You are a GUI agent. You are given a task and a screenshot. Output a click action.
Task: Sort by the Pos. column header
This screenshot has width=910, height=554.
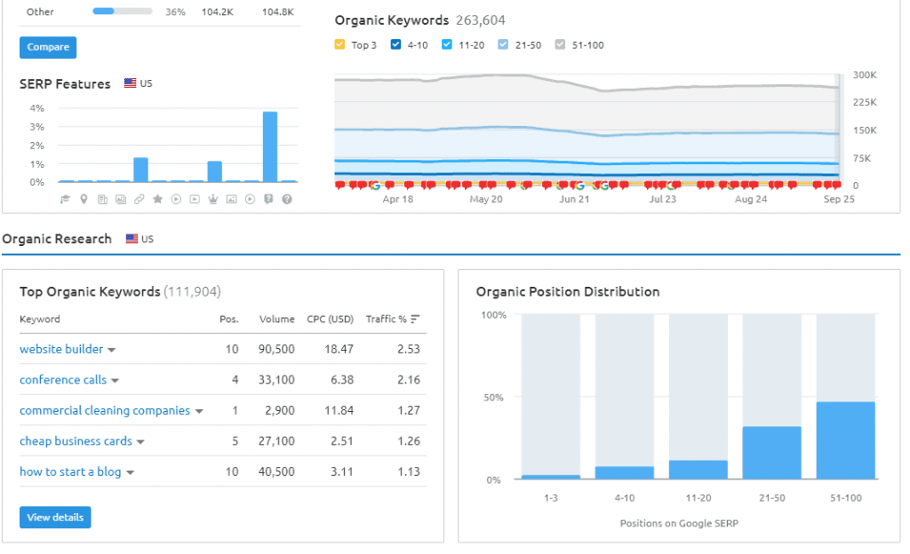pyautogui.click(x=228, y=320)
